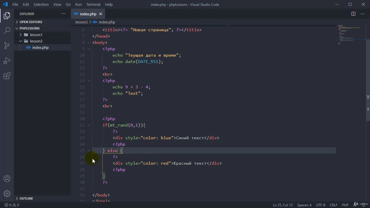Click the PHP file icon in breadcrumb
The image size is (370, 208).
click(x=95, y=22)
